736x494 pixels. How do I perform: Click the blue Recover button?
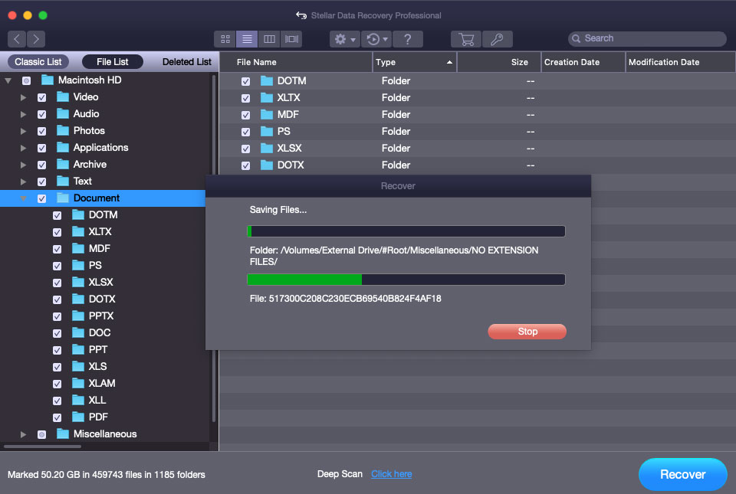682,474
